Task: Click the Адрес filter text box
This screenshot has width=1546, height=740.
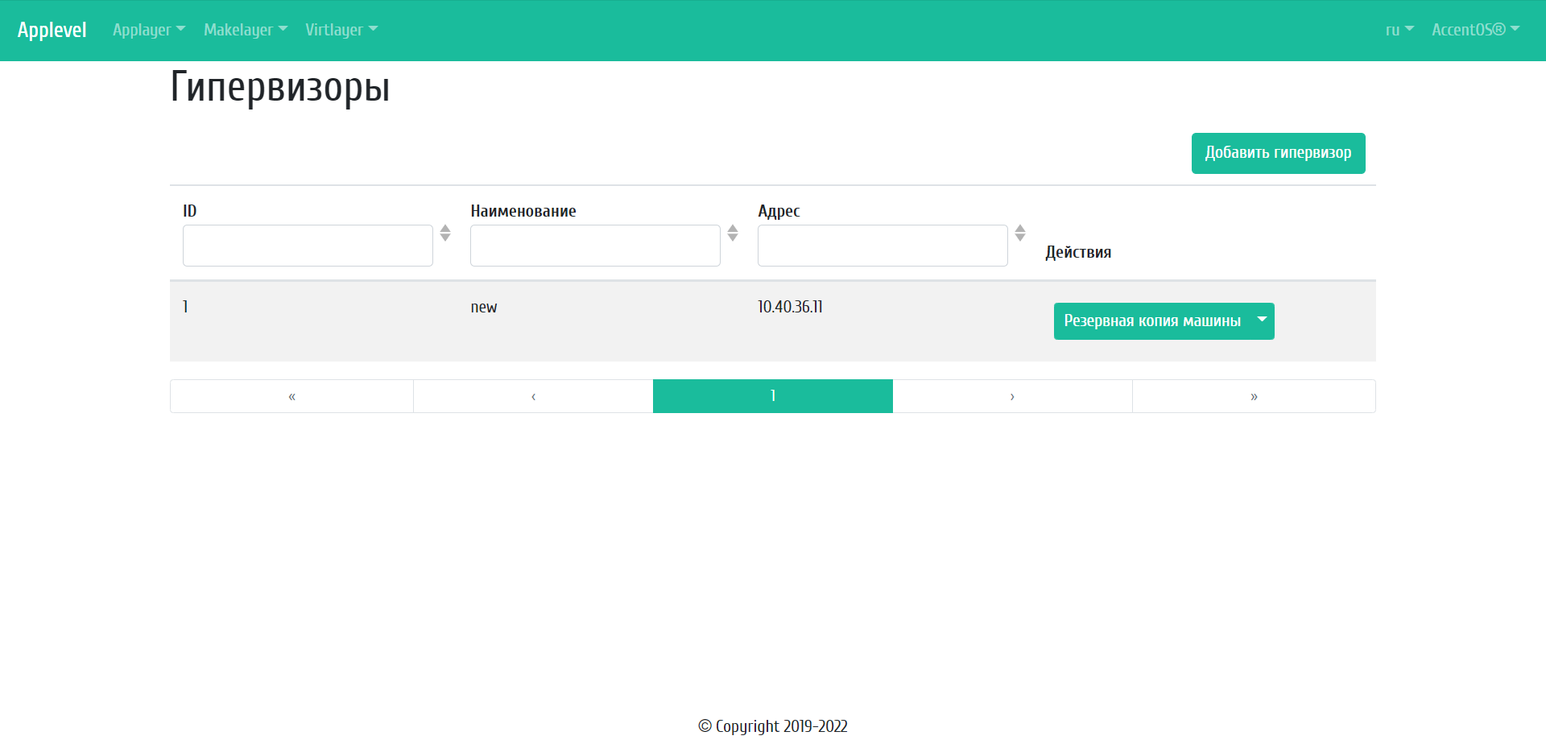Action: point(883,246)
